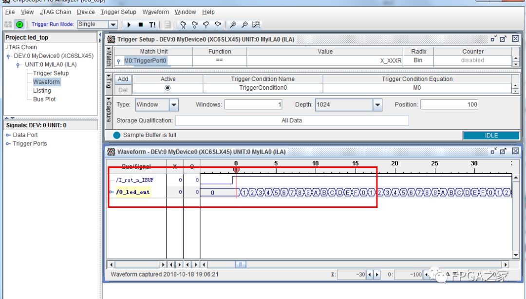
Task: Expand the Trigger Ports signals node
Action: 8,144
